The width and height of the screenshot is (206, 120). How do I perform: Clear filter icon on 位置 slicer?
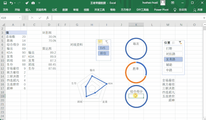(180, 43)
